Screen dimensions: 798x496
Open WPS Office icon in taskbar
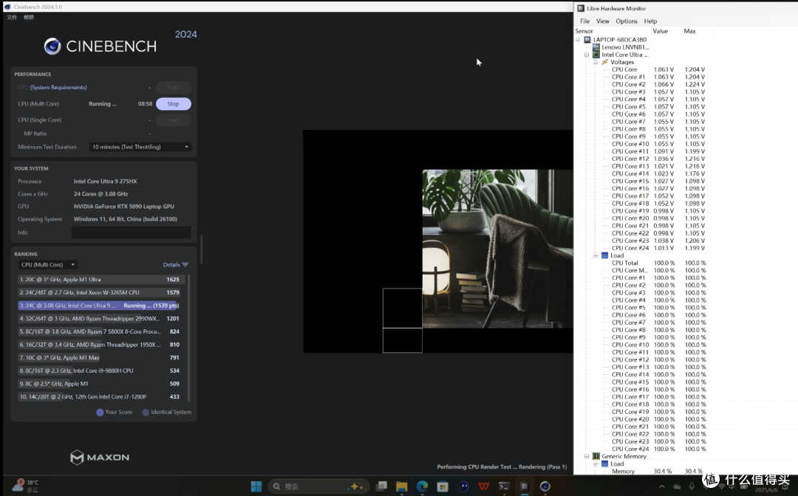point(483,486)
